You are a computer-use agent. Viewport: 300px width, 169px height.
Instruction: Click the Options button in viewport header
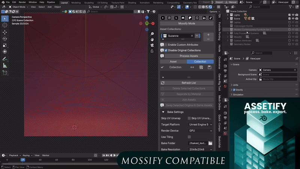coord(214,12)
